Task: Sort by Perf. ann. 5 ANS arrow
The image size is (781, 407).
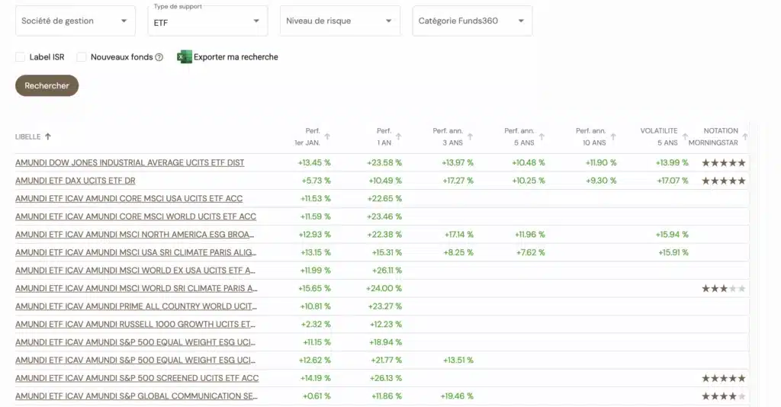Action: pyautogui.click(x=542, y=136)
